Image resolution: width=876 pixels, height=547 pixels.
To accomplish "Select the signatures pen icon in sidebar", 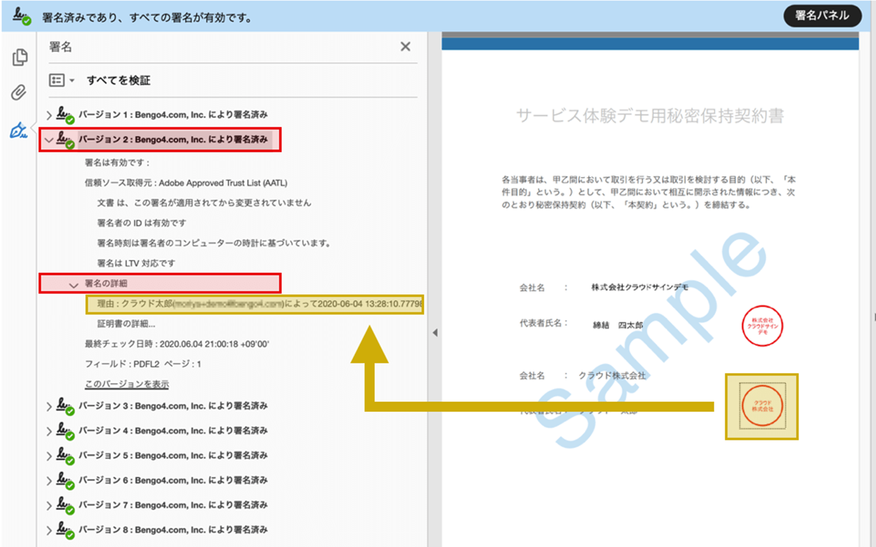I will click(x=19, y=131).
